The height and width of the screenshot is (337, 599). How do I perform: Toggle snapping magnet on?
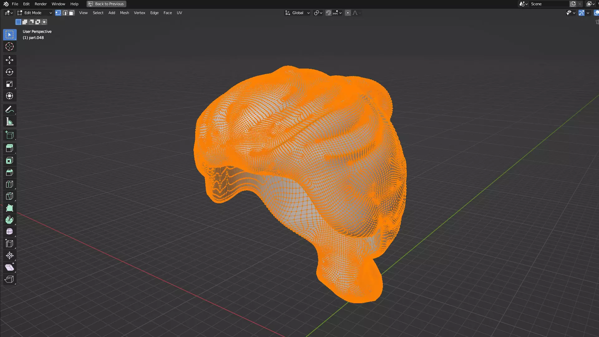[x=328, y=13]
